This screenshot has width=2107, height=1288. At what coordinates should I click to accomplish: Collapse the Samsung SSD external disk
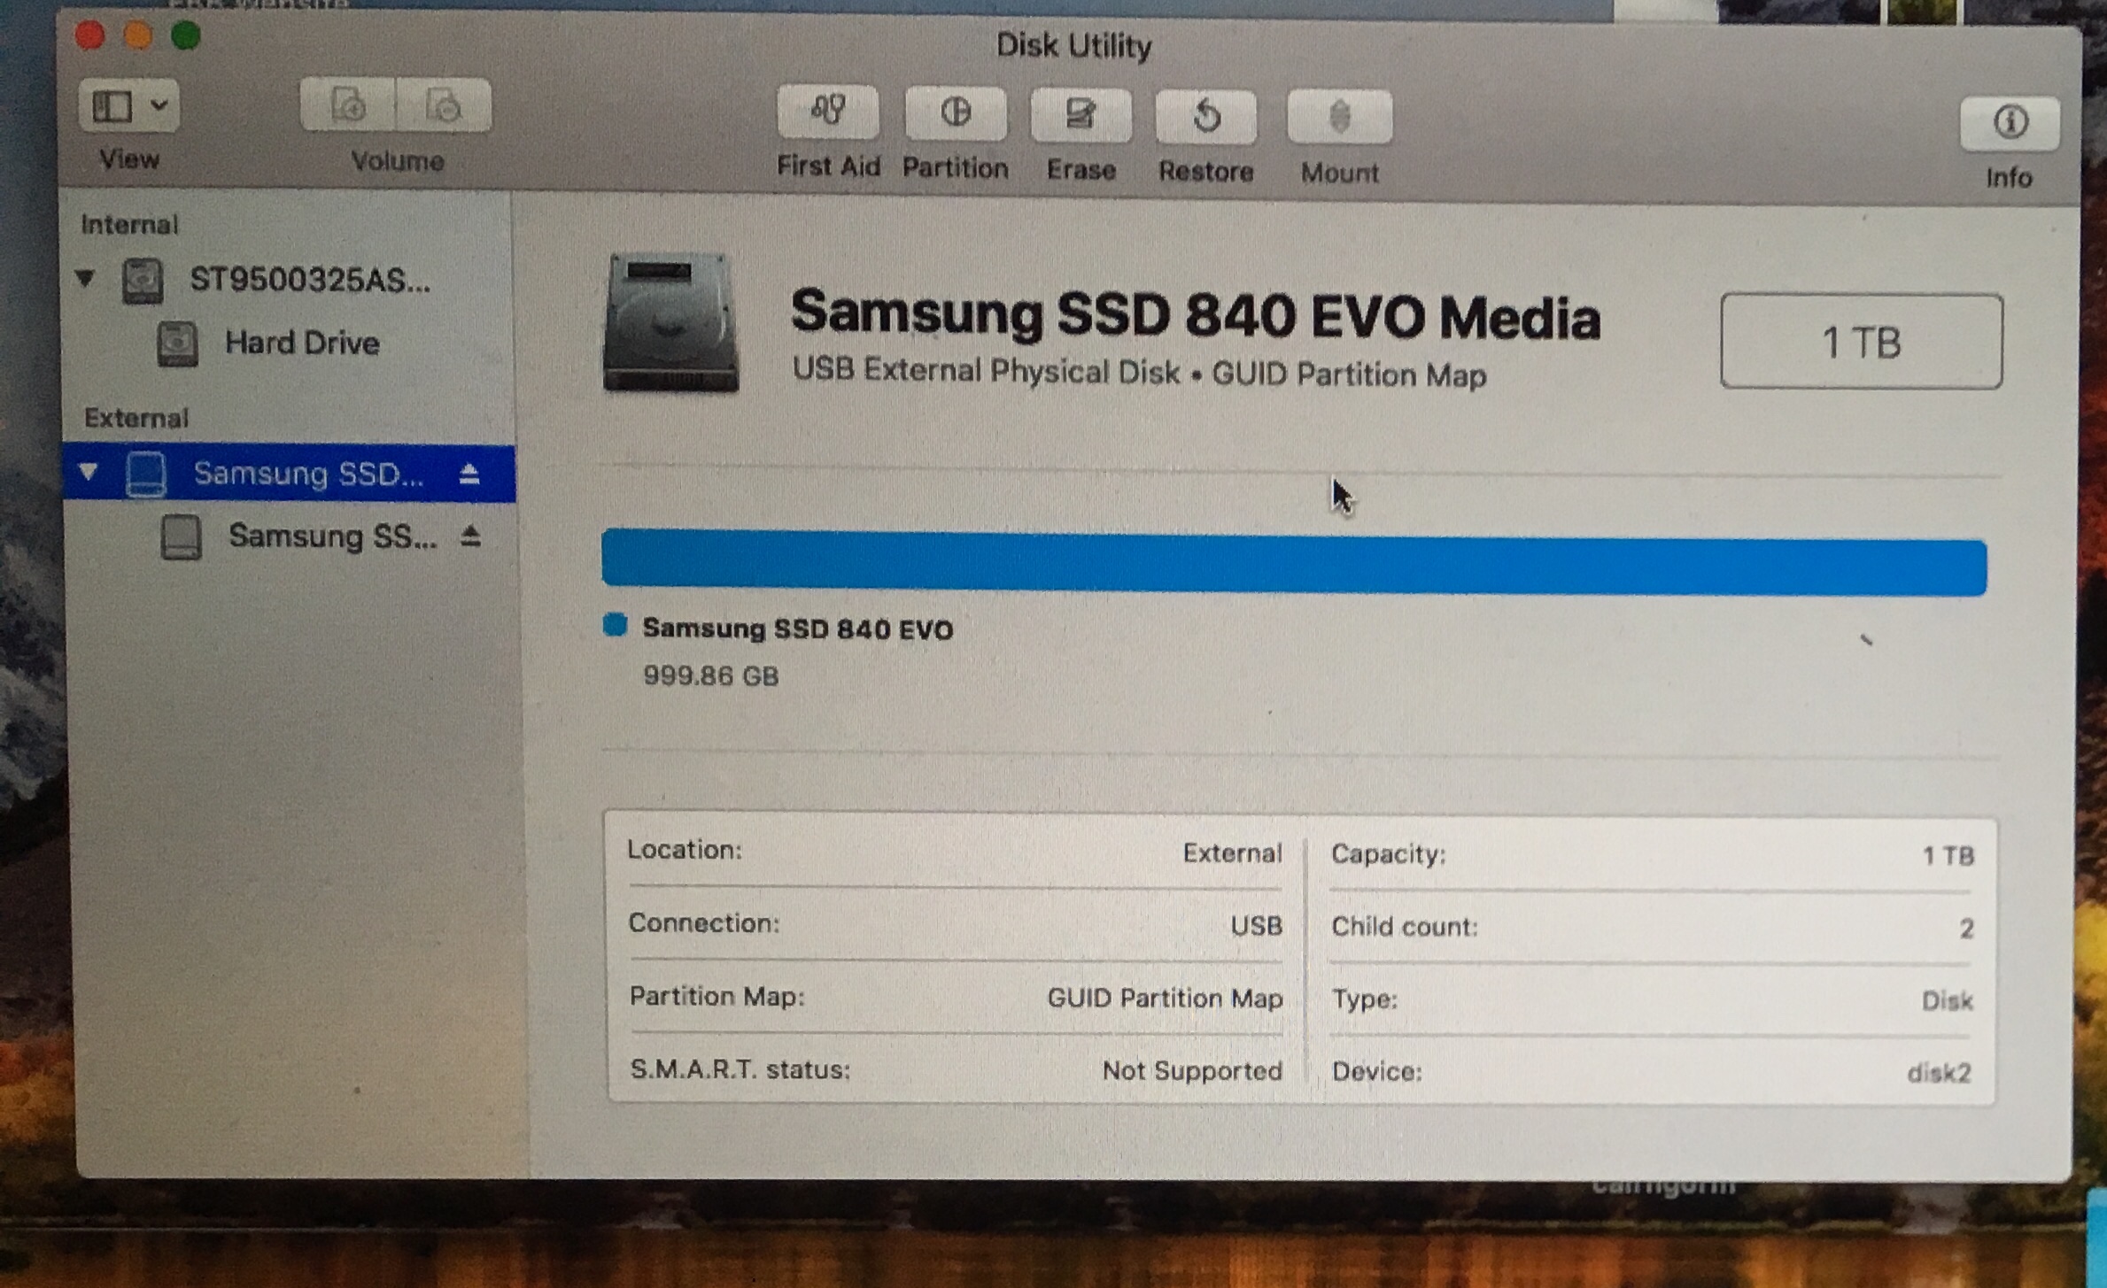tap(88, 471)
